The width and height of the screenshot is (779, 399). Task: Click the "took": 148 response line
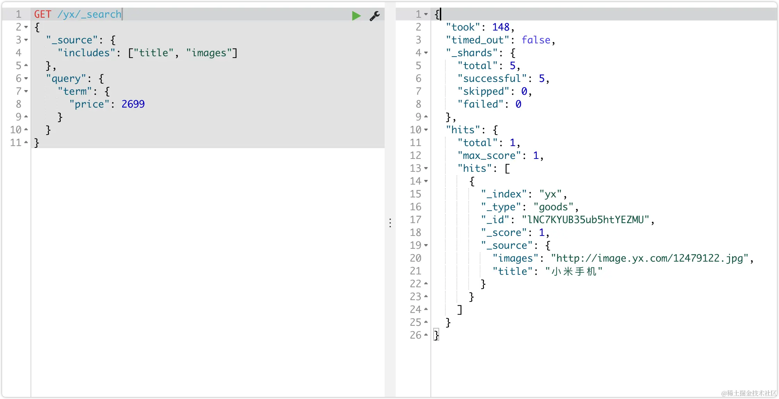point(479,27)
